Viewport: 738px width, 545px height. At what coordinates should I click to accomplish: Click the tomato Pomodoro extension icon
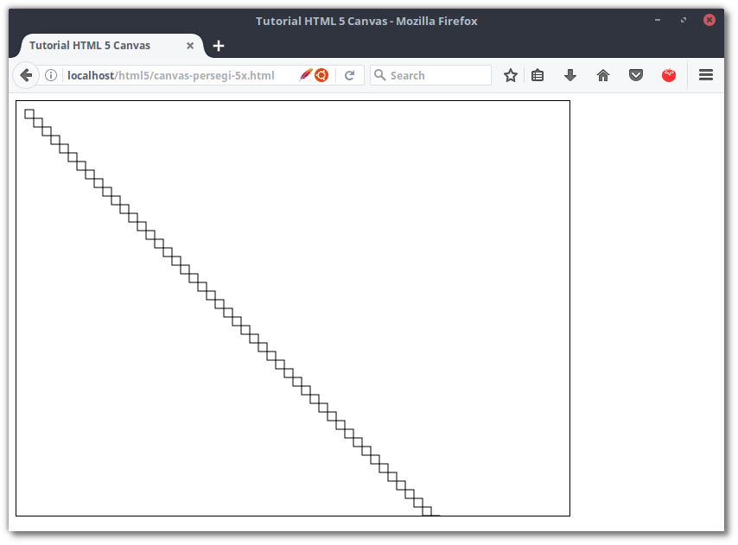click(669, 75)
